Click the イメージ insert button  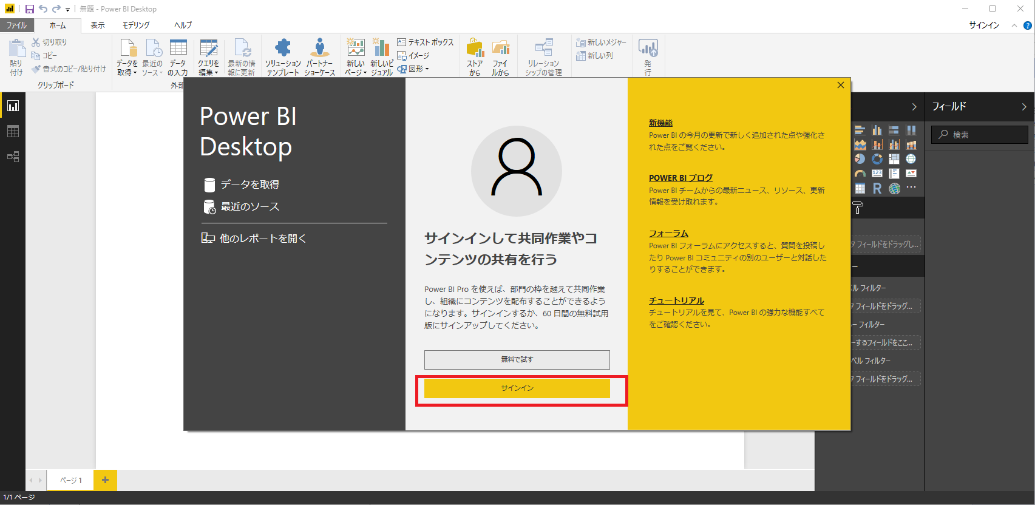click(x=413, y=55)
